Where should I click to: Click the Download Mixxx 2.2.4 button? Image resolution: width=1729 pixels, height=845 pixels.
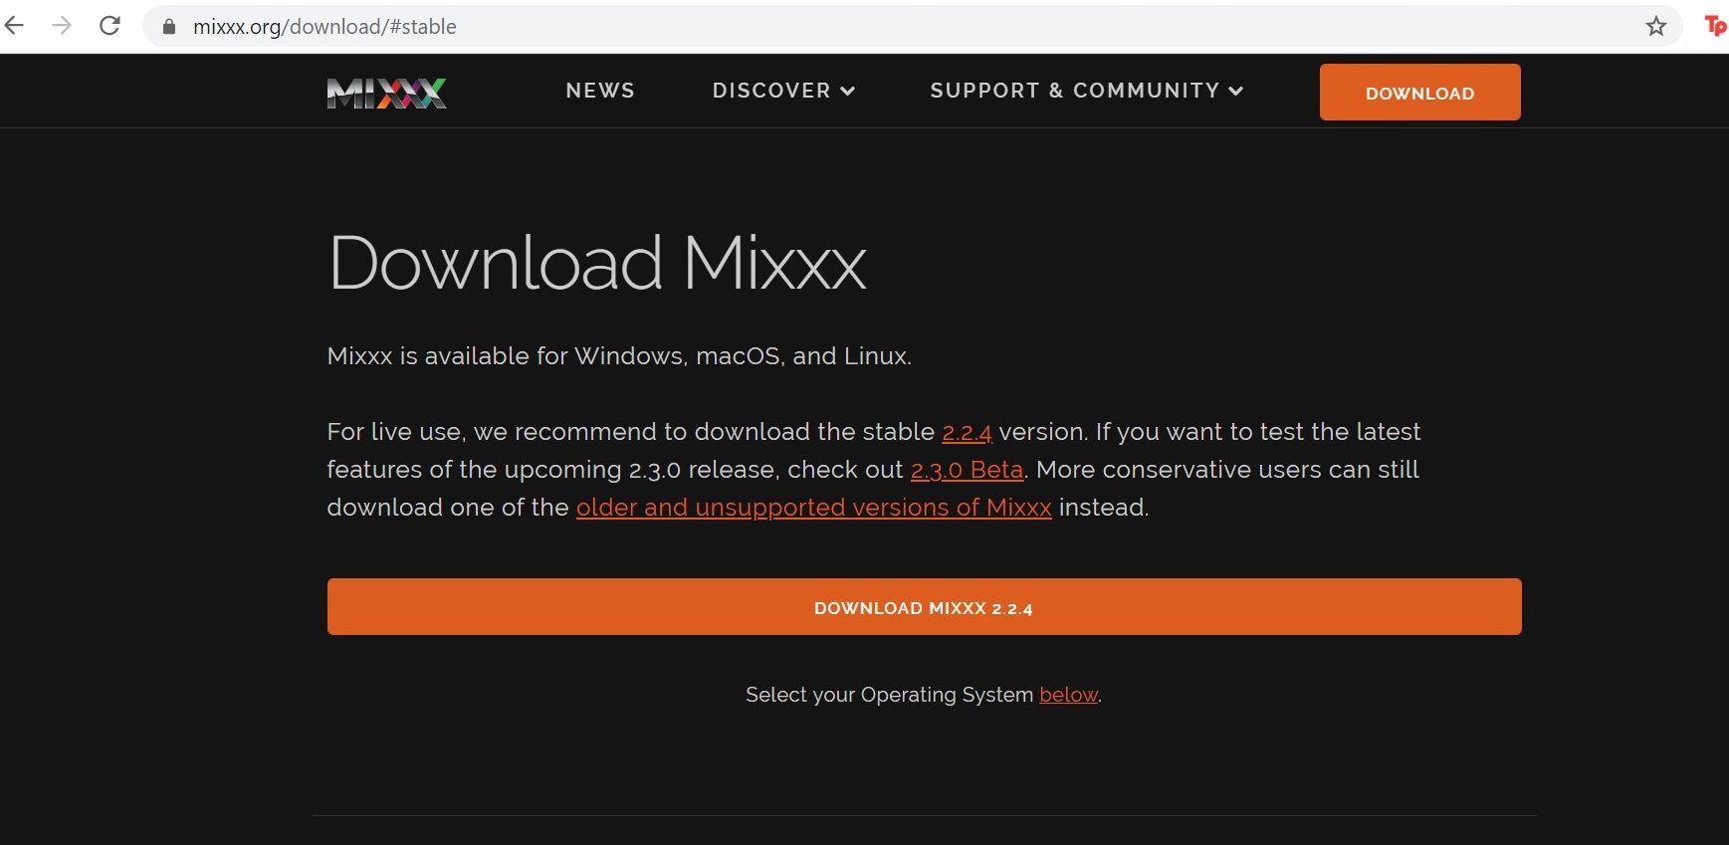(924, 607)
